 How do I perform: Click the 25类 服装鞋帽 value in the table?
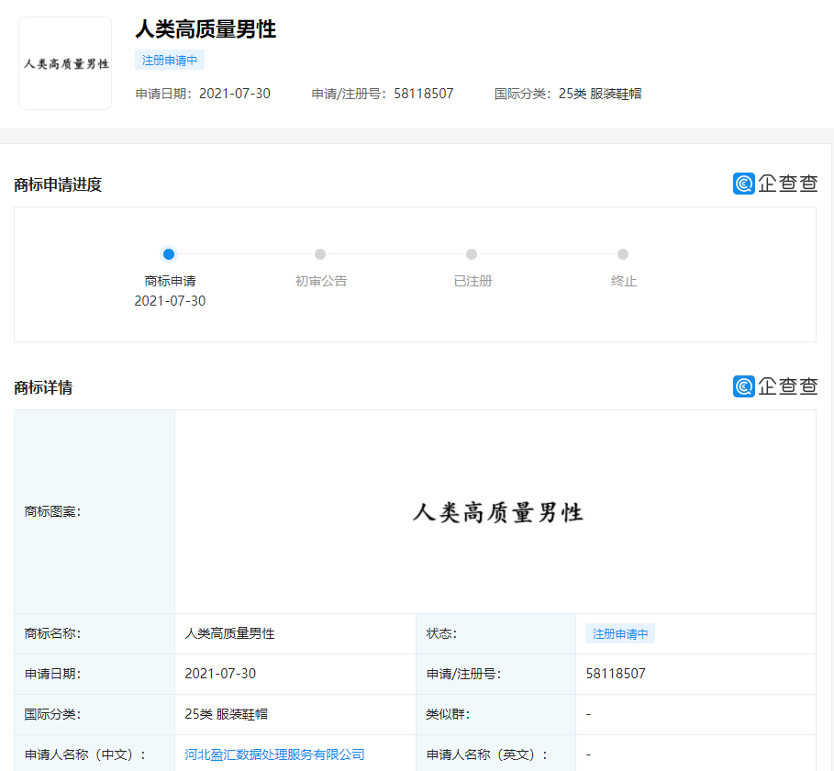pos(226,714)
